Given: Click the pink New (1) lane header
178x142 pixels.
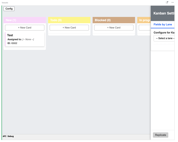Looking at the screenshot, I should [x=25, y=20].
